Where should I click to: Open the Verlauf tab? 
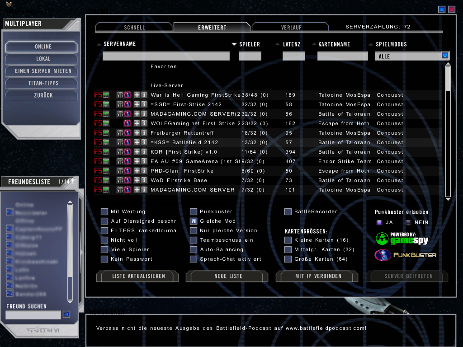[291, 28]
